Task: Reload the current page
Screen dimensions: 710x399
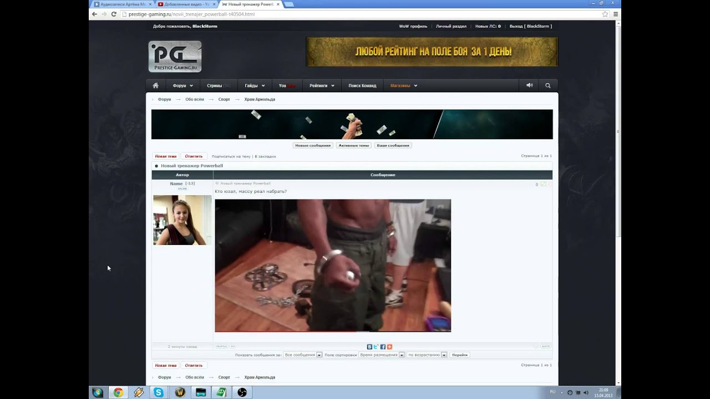Action: [114, 14]
